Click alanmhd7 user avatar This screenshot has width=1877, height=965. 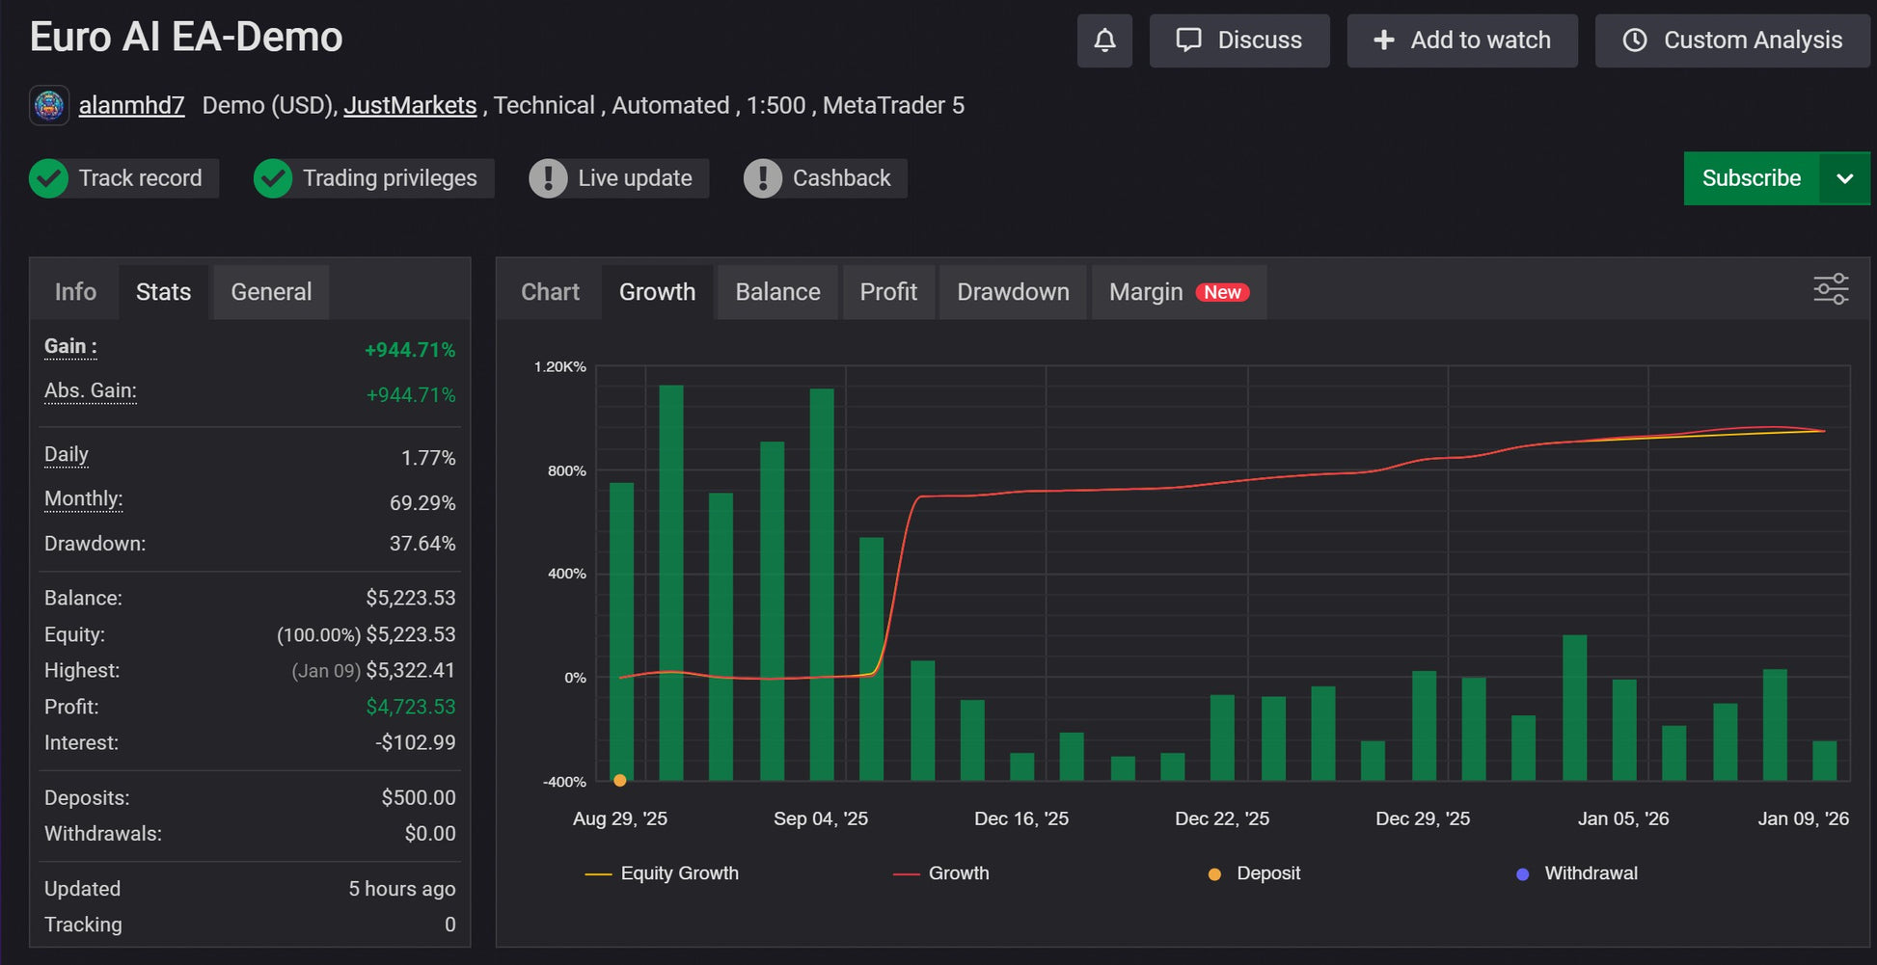(x=49, y=105)
